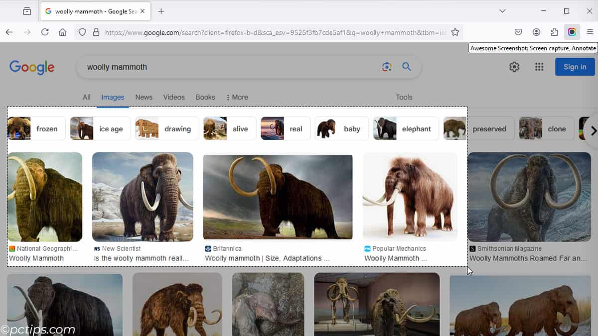Select the Videos search tab
The image size is (598, 336).
(x=173, y=97)
